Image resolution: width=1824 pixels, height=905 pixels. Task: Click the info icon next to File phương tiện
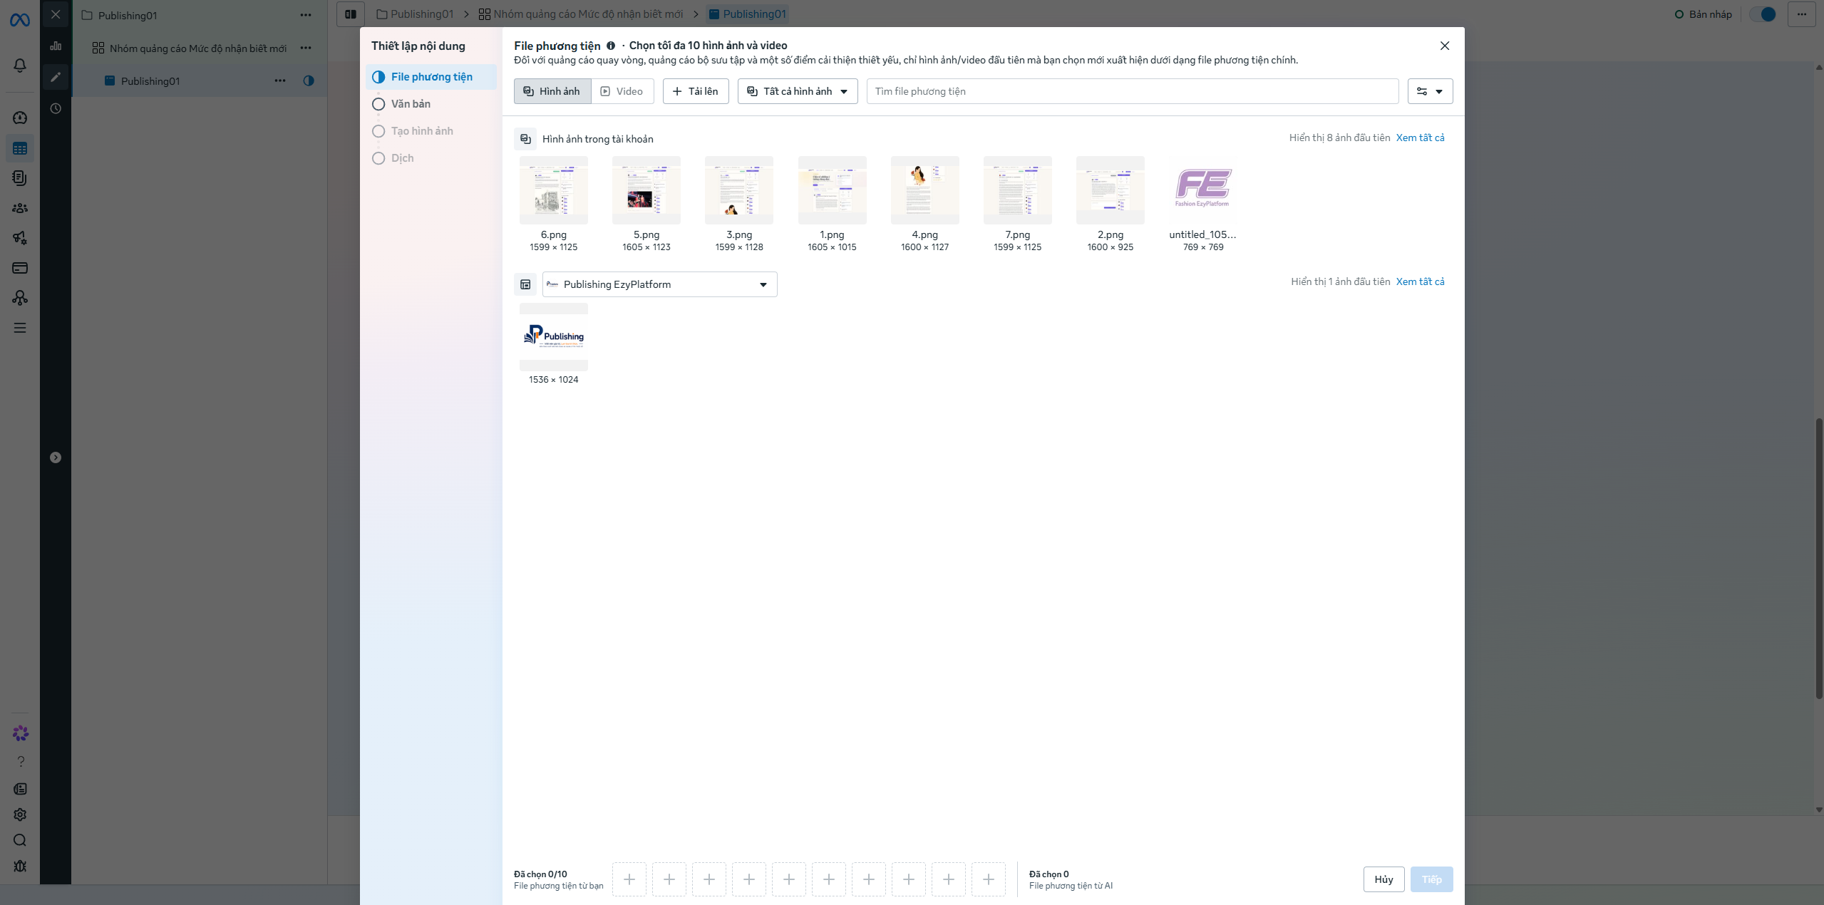click(611, 46)
